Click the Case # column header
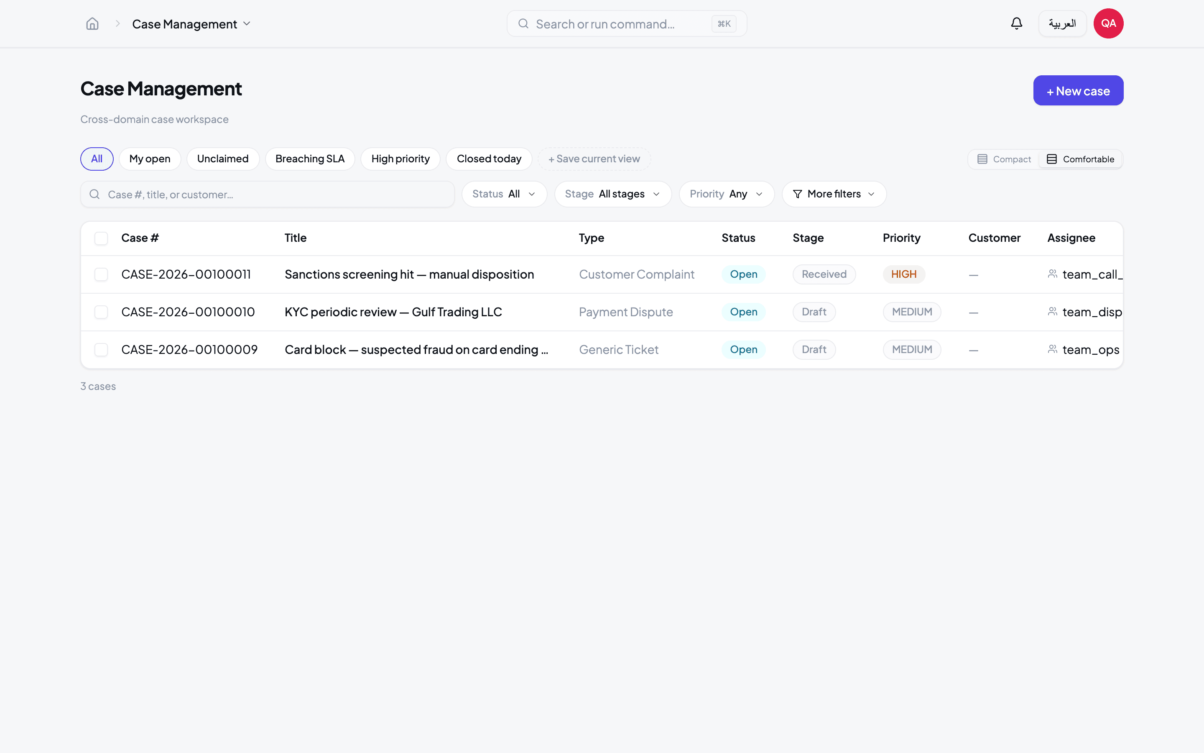 (140, 238)
